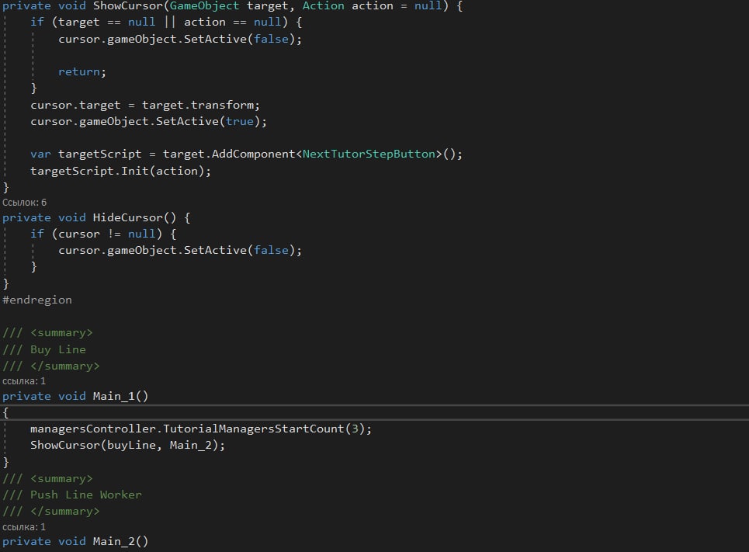Click the ShowCursor name in its method declaration

click(x=128, y=6)
